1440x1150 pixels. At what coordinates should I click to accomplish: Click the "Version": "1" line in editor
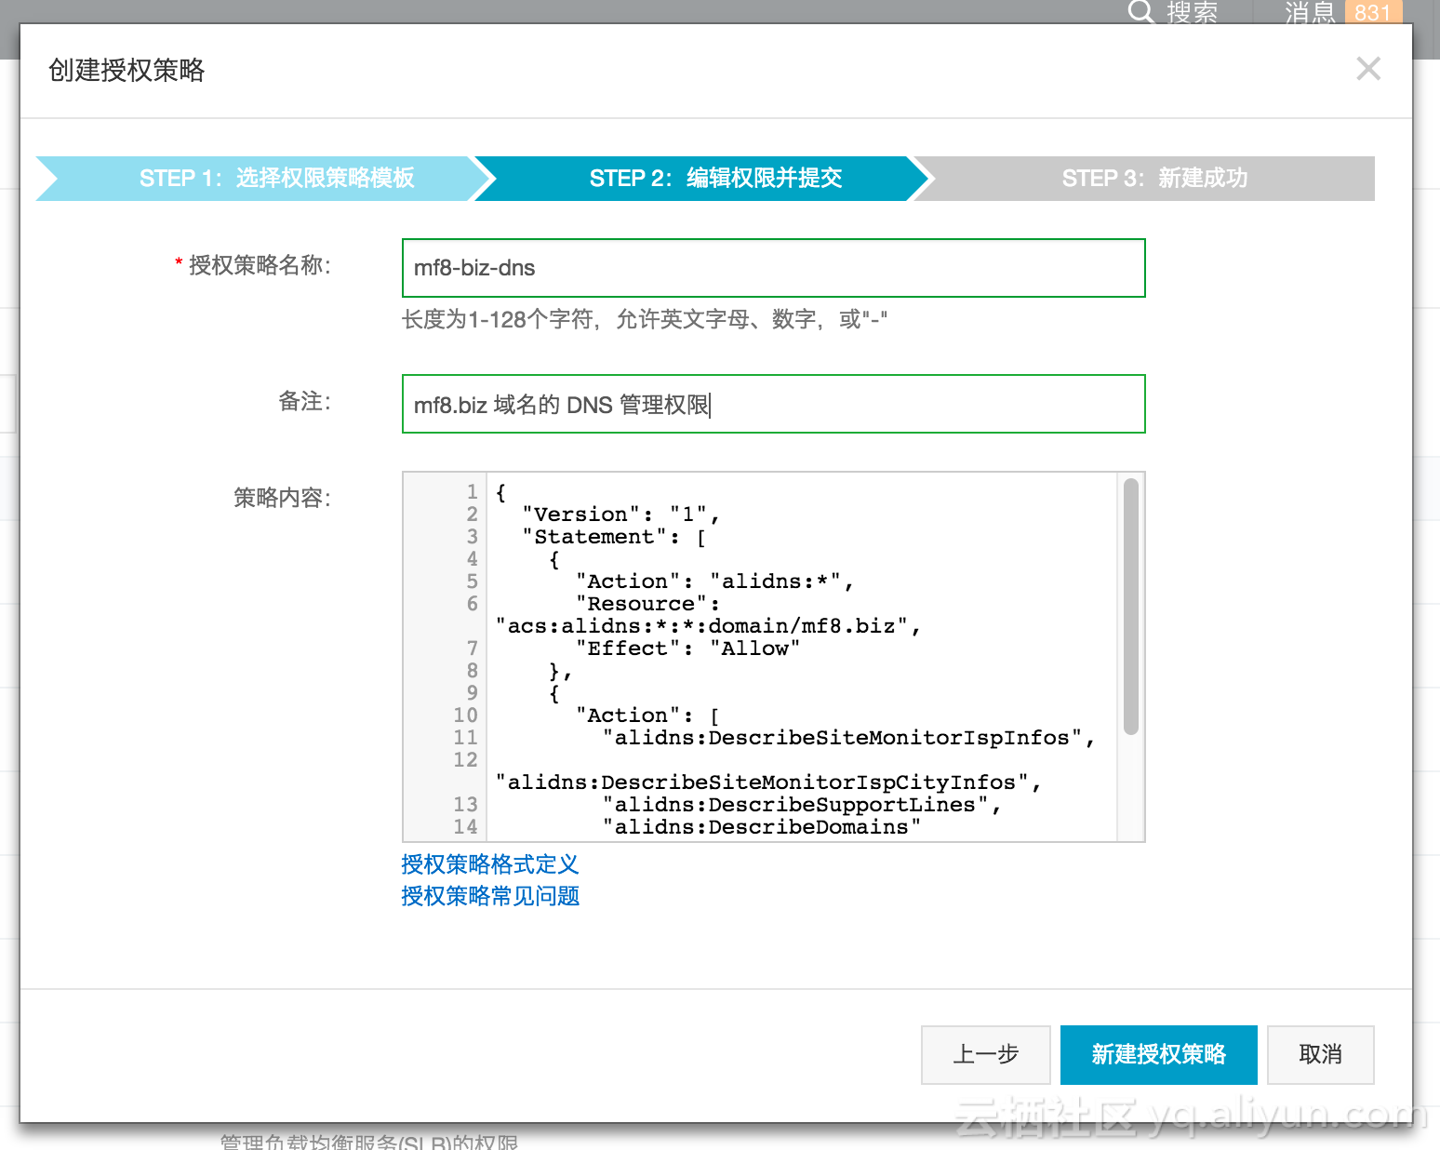(x=620, y=515)
